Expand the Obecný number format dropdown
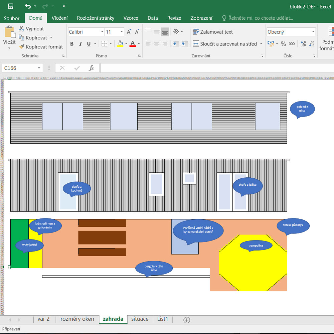Screen dimensions: 334x334 tap(313, 32)
